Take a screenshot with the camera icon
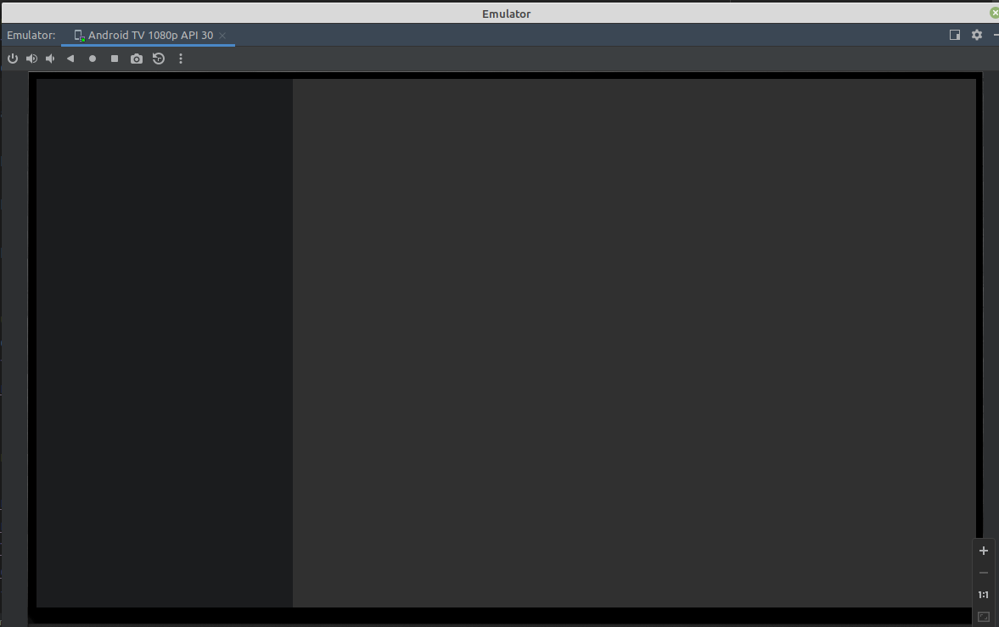The height and width of the screenshot is (627, 999). point(137,59)
